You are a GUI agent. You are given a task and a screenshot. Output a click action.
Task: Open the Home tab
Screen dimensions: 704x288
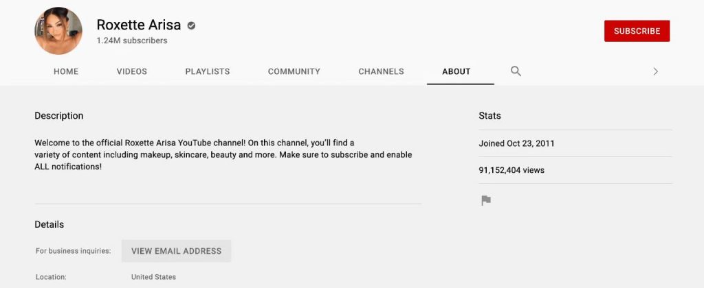(x=66, y=72)
